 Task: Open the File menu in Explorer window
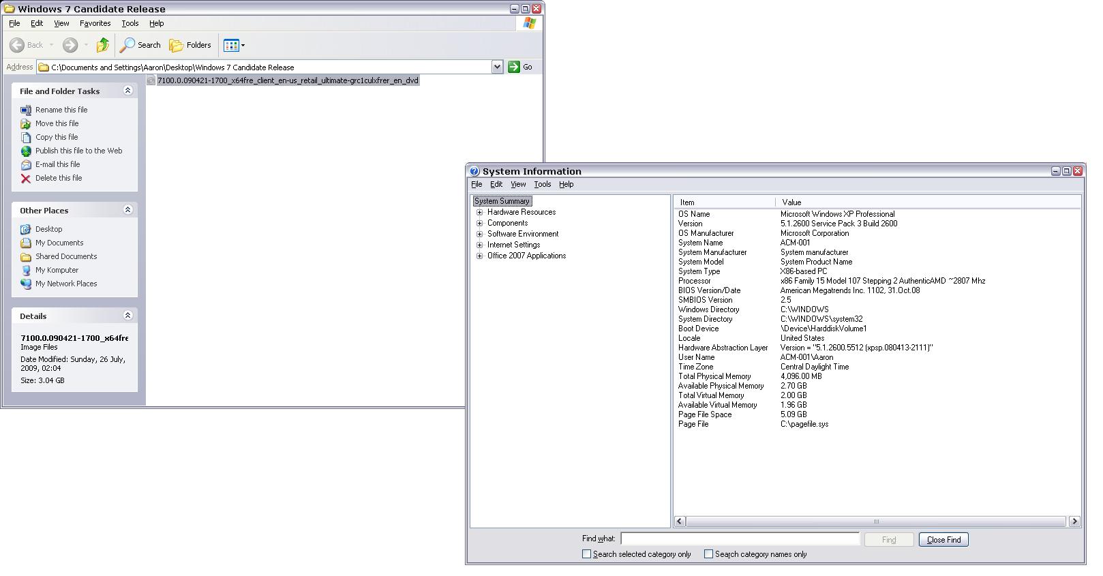click(14, 23)
